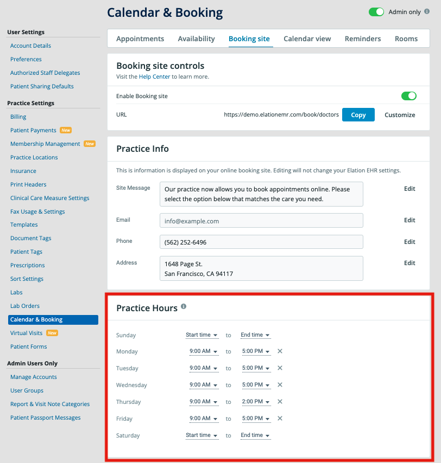Click the Copy button for the URL
Image resolution: width=441 pixels, height=463 pixels.
(x=358, y=114)
